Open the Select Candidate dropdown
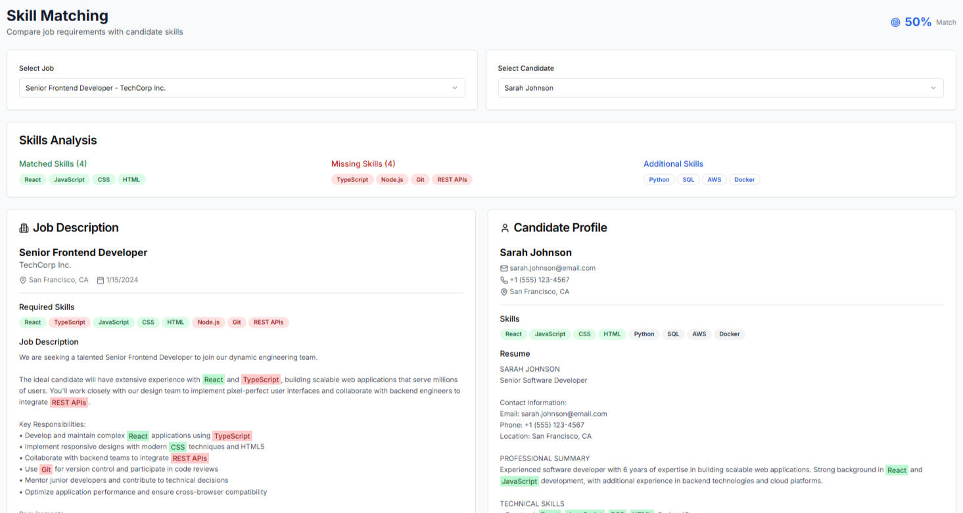Screen dimensions: 963x513 pyautogui.click(x=720, y=88)
